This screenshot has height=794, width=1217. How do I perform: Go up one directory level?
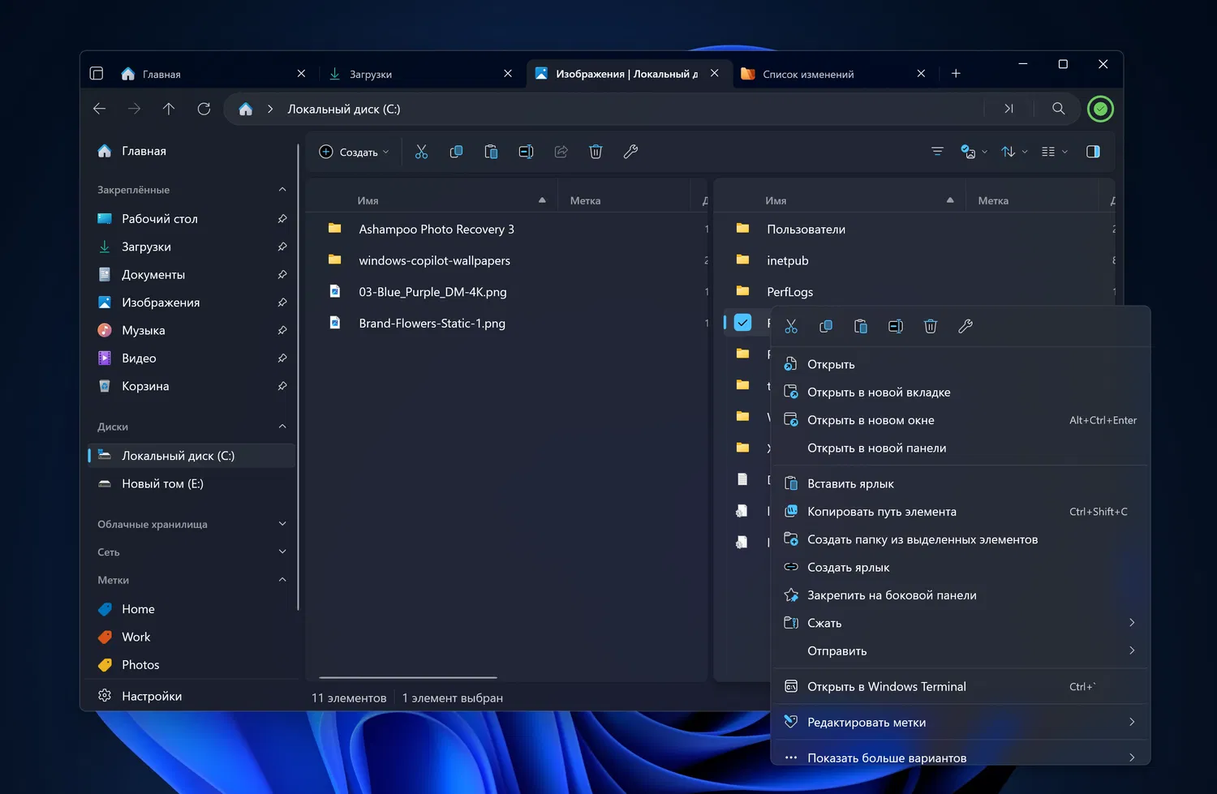click(x=169, y=109)
